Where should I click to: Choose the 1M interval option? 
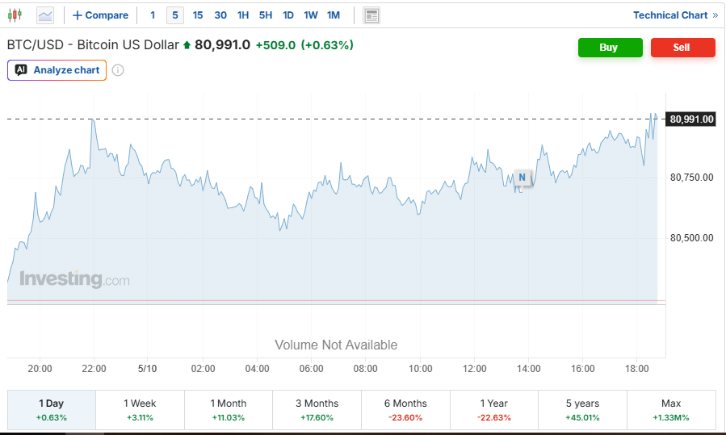click(x=334, y=15)
